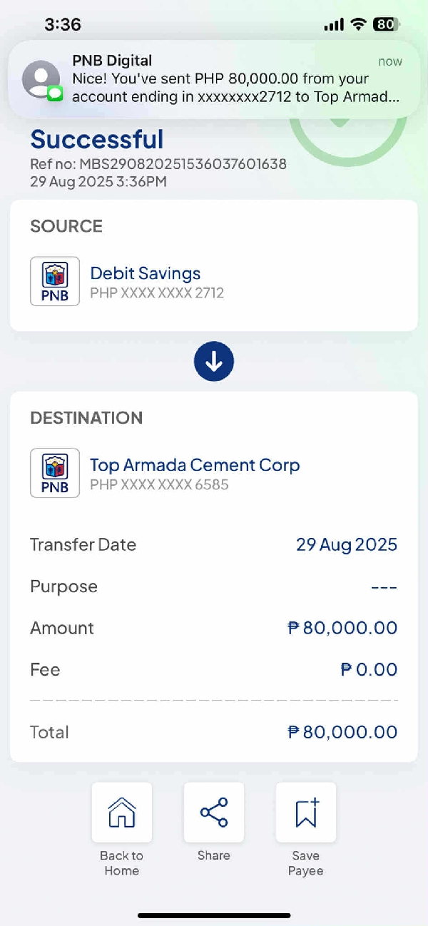Click the Back to Home label

(121, 863)
